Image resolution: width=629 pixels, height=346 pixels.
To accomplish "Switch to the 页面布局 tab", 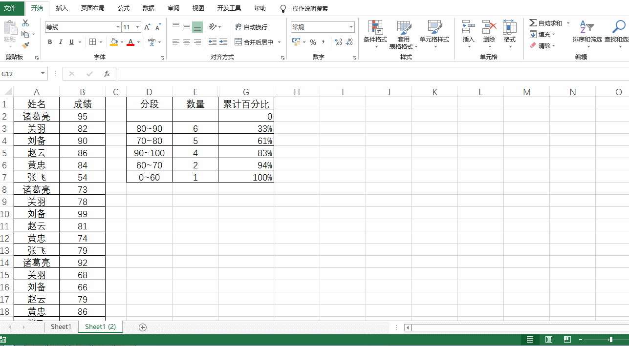I will point(93,8).
